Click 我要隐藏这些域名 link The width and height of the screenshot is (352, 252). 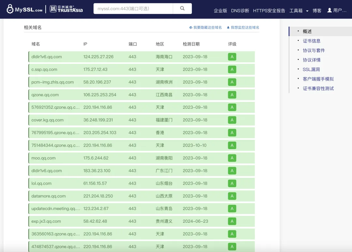[205, 27]
